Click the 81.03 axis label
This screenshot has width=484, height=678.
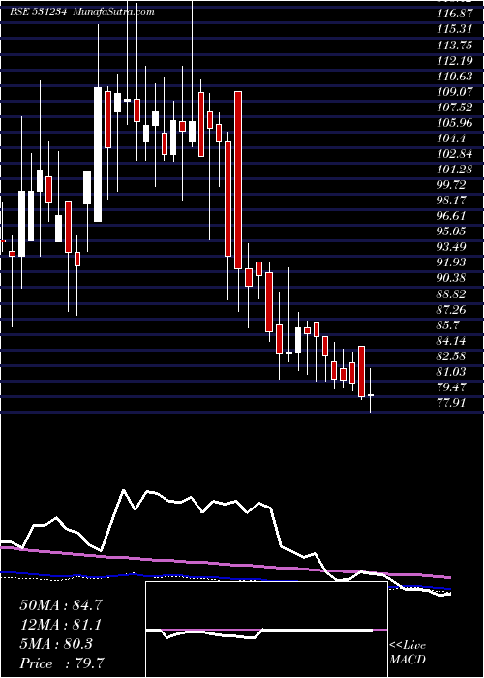click(452, 372)
